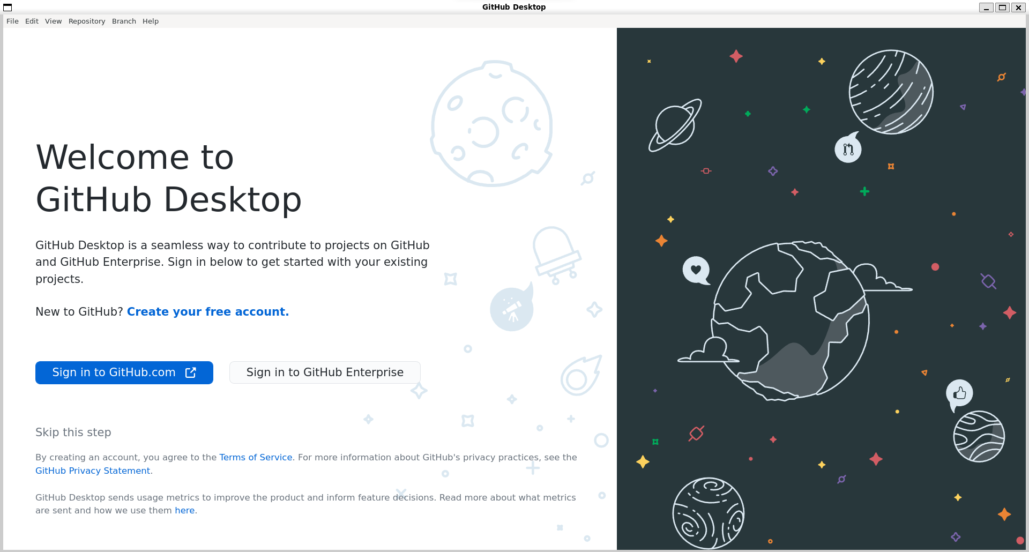Viewport: 1029px width, 552px height.
Task: Click the window menu icon in title bar
Action: pos(8,8)
